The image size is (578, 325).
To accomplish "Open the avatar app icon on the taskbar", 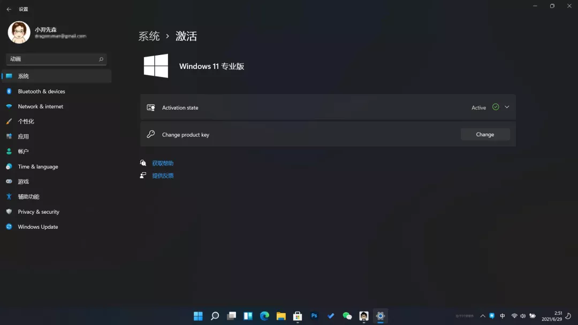I will click(364, 316).
